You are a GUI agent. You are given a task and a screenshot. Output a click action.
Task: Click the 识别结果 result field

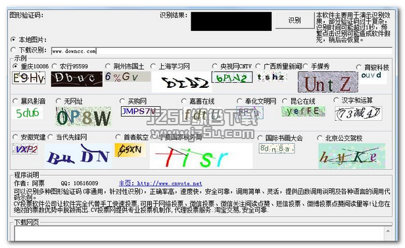tap(231, 22)
